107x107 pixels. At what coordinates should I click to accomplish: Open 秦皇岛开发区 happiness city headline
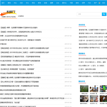[20, 57]
